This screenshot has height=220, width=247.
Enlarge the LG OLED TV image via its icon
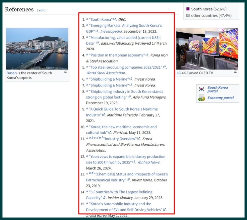pyautogui.click(x=236, y=72)
